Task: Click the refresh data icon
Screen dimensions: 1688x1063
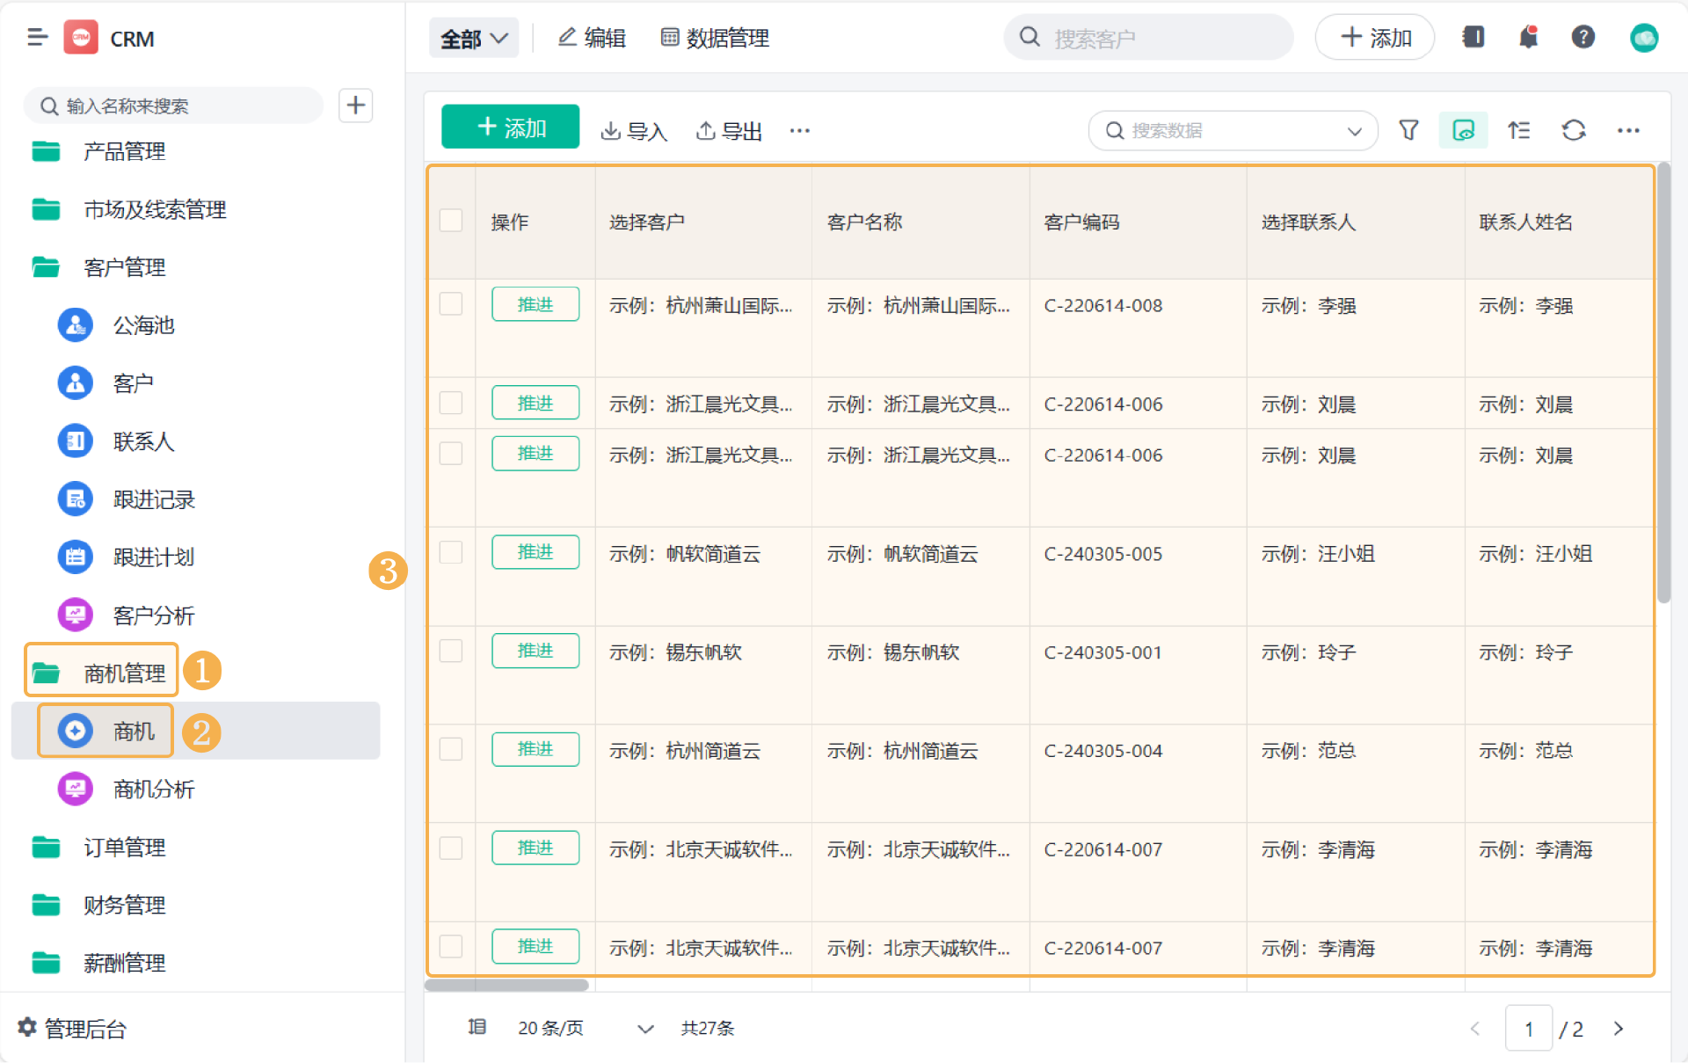Action: coord(1573,130)
